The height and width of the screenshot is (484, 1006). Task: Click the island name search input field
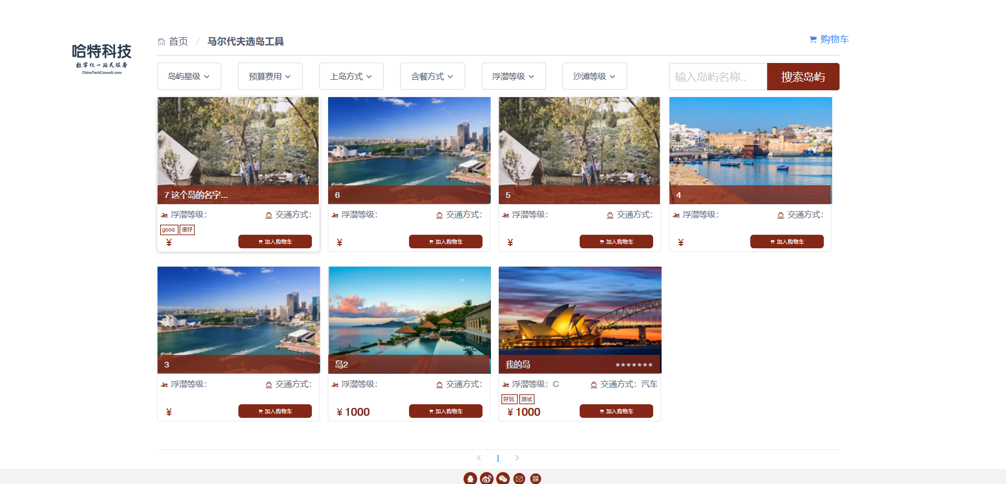(718, 77)
